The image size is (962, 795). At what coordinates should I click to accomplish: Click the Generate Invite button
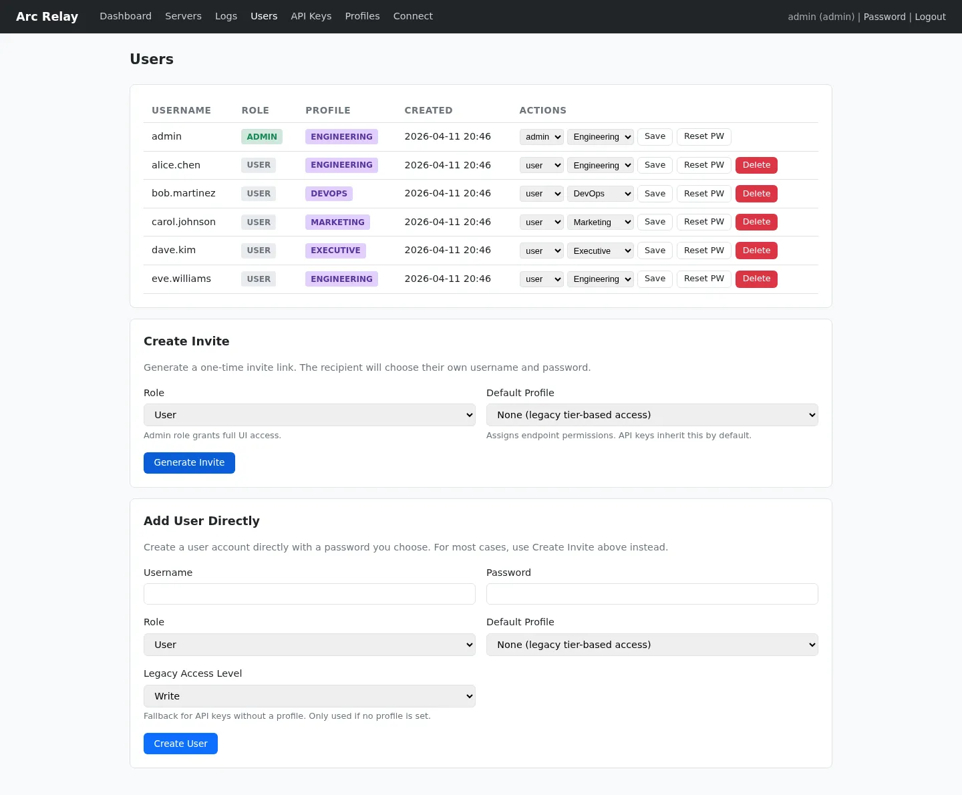(x=189, y=463)
